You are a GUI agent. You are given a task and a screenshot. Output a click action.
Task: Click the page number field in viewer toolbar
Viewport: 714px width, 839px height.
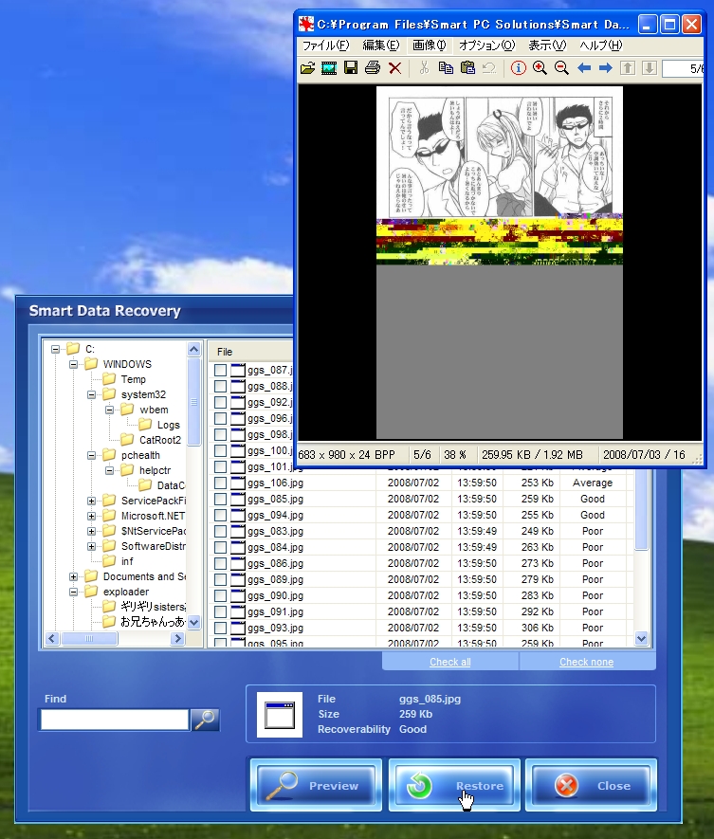(x=683, y=68)
